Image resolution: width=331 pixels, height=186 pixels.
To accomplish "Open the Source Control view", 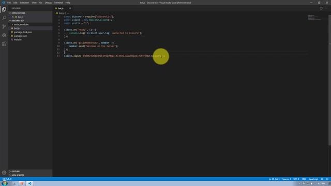I will (4, 26).
